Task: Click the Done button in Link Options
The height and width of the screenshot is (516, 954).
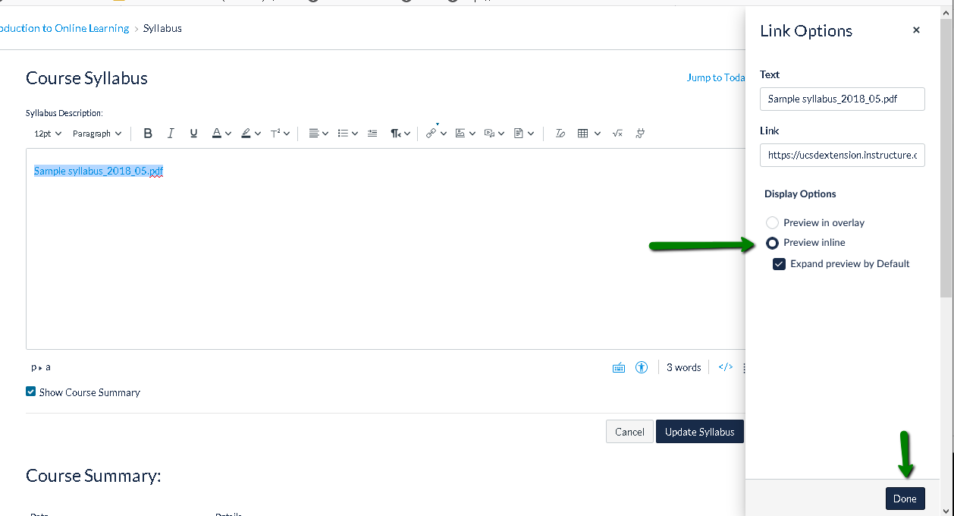Action: [x=905, y=499]
